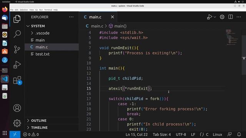Collapse the SYSTEM folder section
Image resolution: width=246 pixels, height=138 pixels.
[52, 26]
